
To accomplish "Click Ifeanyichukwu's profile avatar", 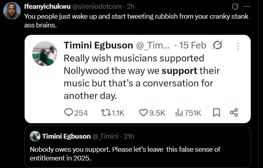I will click(12, 11).
